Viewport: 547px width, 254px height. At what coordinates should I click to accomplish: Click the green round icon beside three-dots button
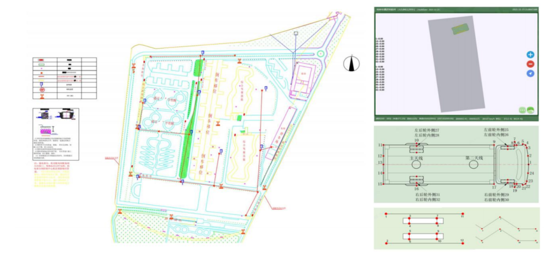click(x=530, y=110)
